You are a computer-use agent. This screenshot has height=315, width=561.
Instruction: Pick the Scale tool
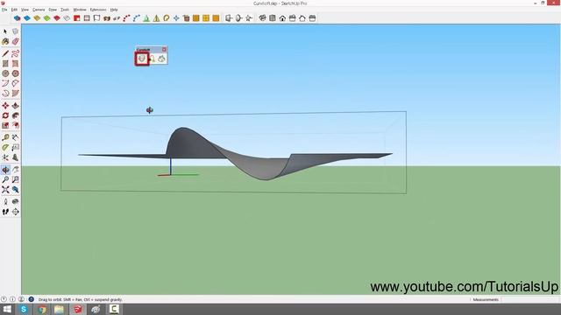[x=5, y=125]
